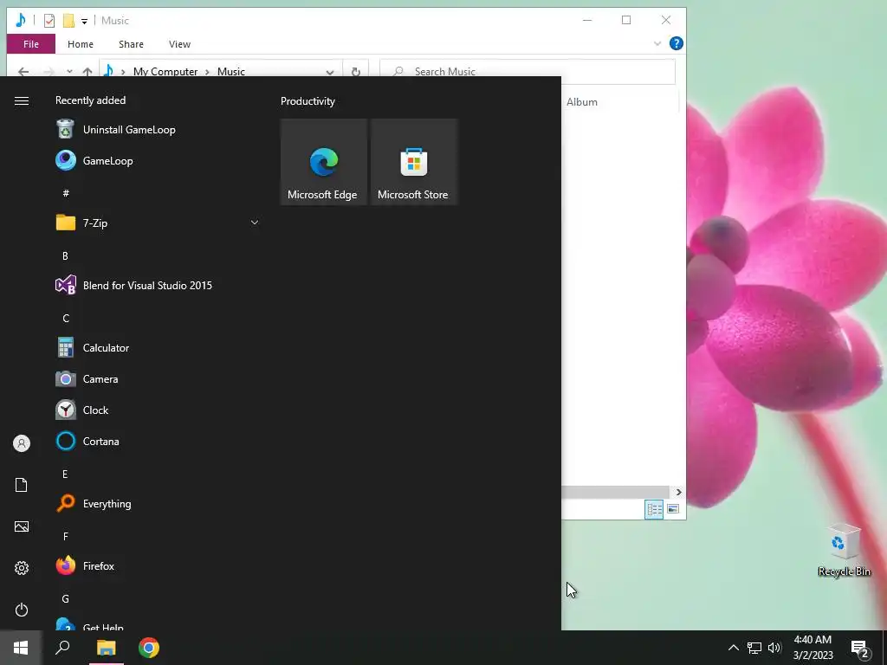This screenshot has width=887, height=665.
Task: Open the Clock app
Action: [x=159, y=410]
